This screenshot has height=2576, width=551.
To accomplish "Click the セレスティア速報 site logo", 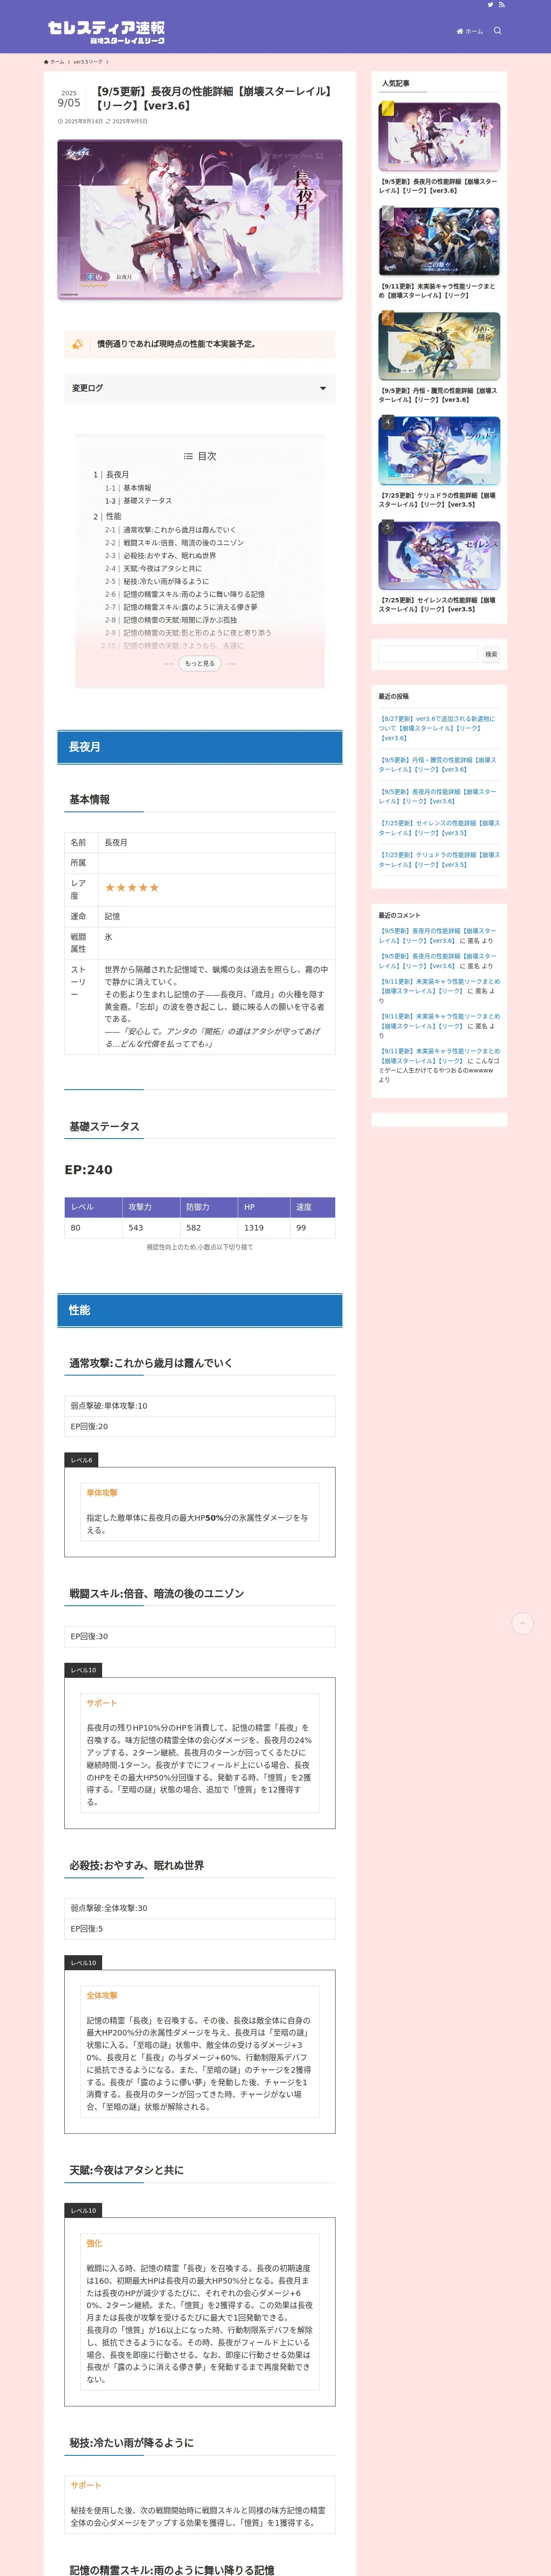I will [x=107, y=32].
